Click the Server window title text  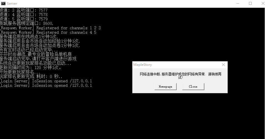(12, 3)
